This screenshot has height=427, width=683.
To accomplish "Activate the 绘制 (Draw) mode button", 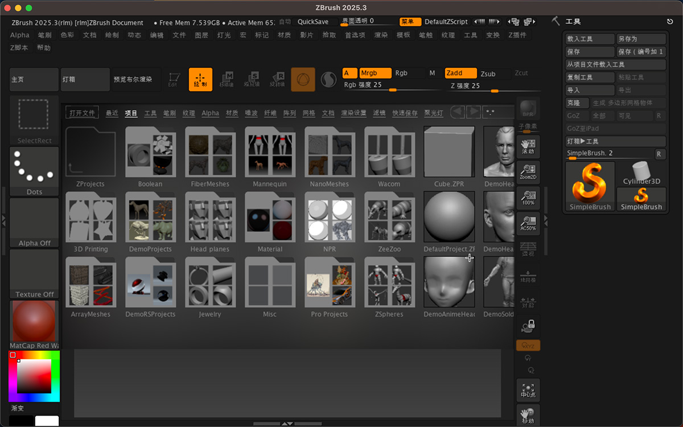I will 200,80.
